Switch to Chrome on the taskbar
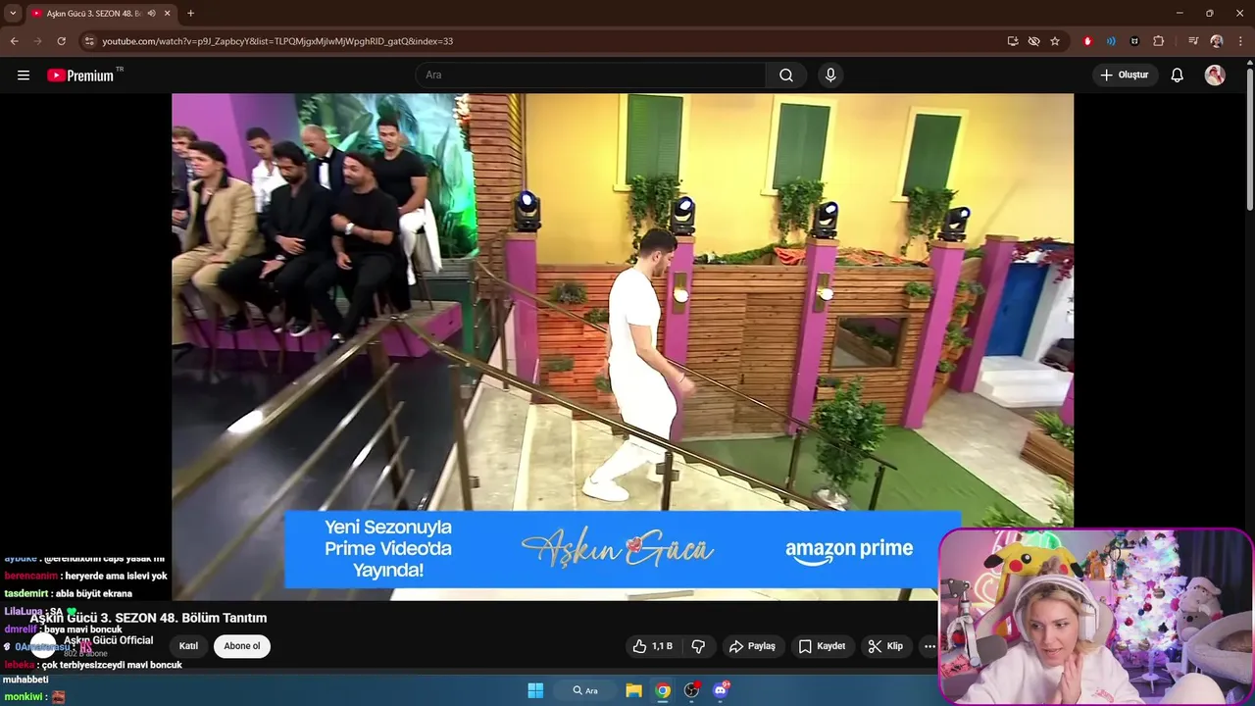Screen dimensions: 1255x706 pos(664,690)
